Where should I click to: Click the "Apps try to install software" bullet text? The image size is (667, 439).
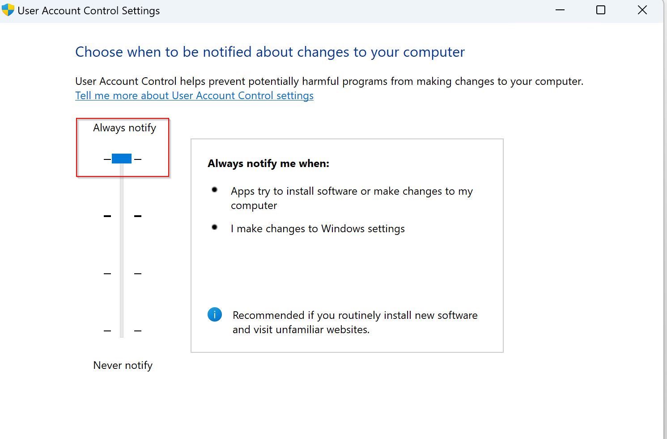pos(352,198)
